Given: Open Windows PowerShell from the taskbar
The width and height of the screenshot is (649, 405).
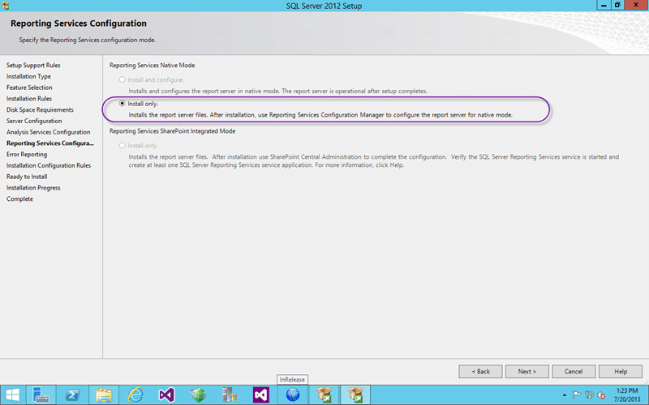Looking at the screenshot, I should (72, 395).
